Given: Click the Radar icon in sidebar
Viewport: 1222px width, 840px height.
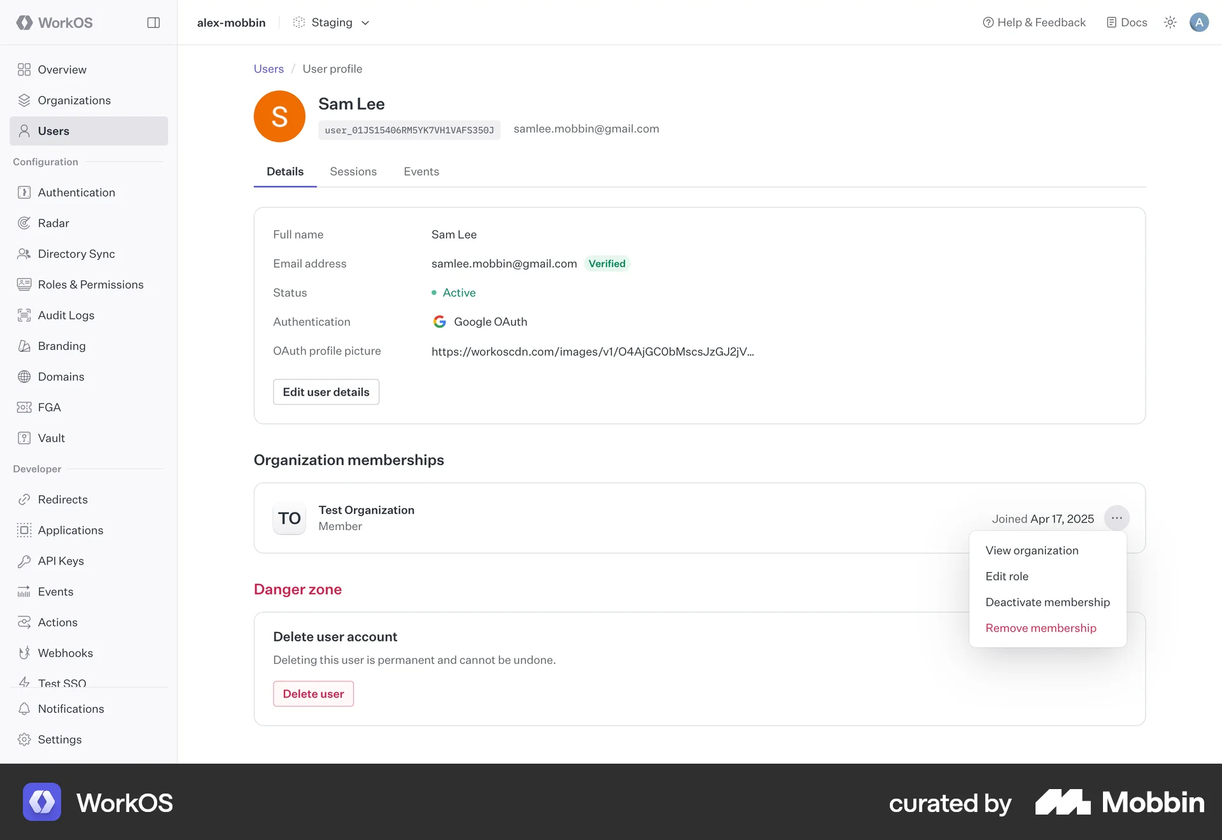Looking at the screenshot, I should (24, 223).
